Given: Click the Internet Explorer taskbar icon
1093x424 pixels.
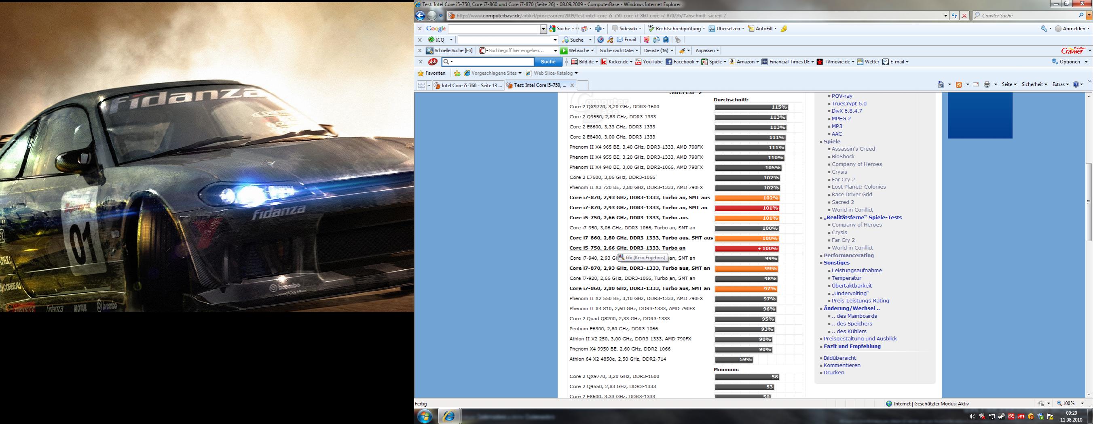Looking at the screenshot, I should pyautogui.click(x=449, y=416).
